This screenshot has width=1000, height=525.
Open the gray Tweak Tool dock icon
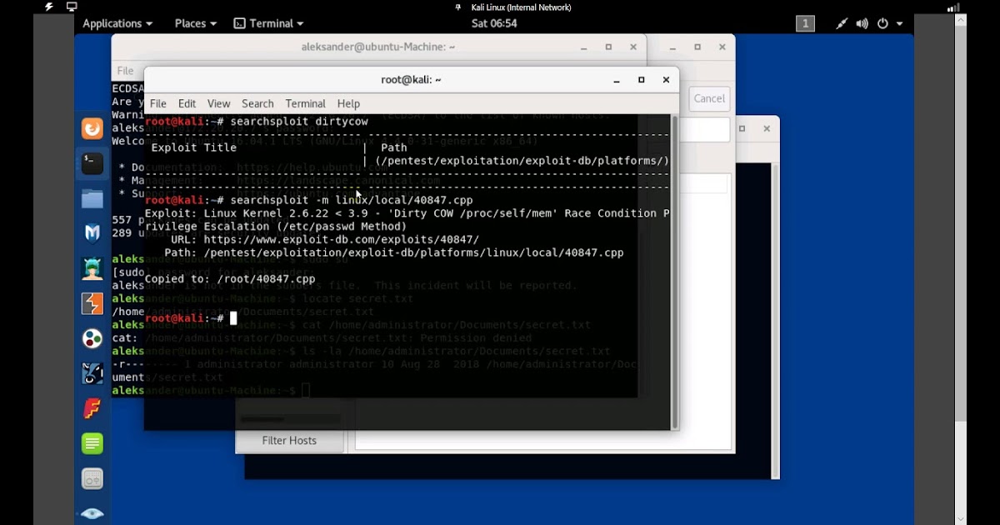[x=92, y=478]
